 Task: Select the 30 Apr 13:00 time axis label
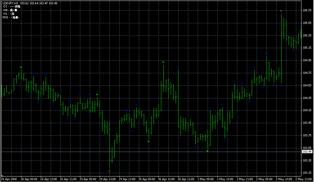tap(167, 179)
